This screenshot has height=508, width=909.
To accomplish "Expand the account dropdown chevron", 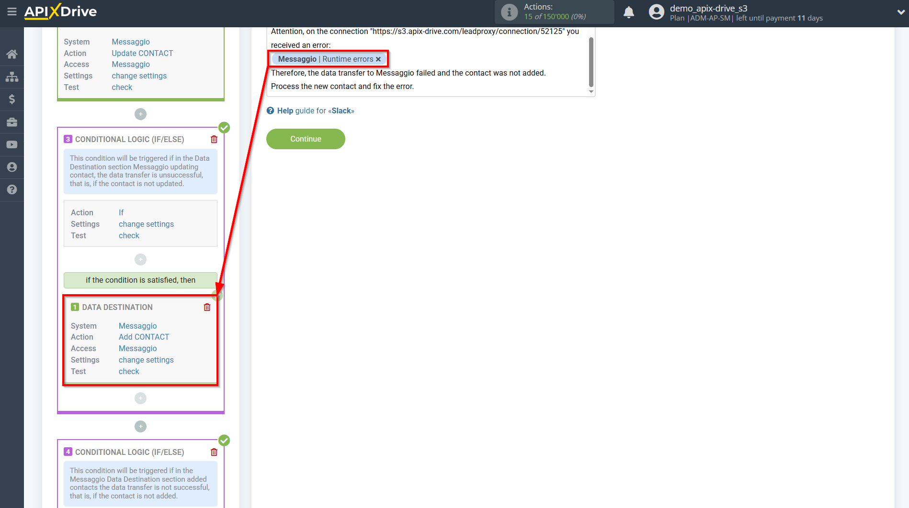I will click(900, 12).
